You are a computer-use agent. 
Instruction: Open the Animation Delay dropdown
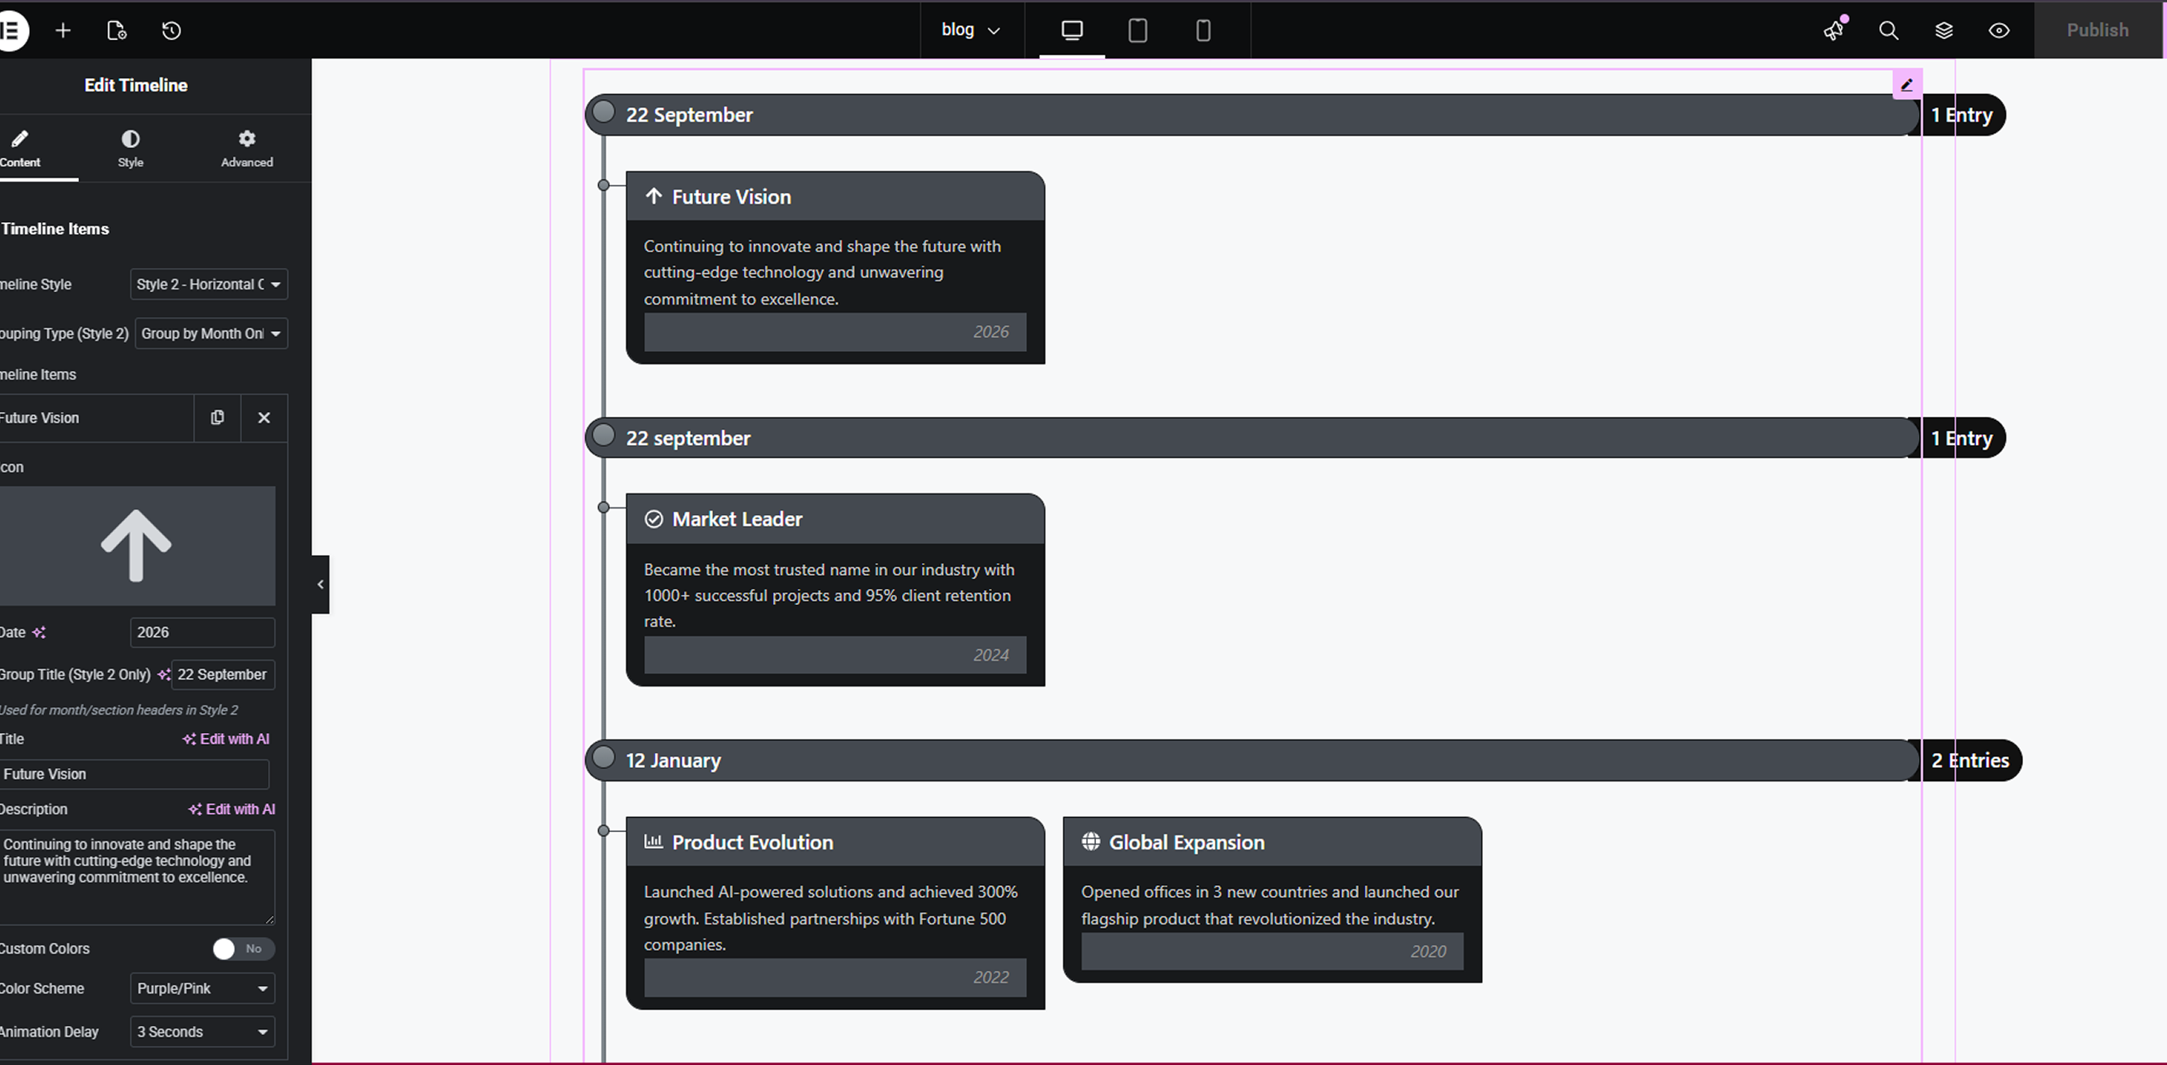coord(202,1032)
